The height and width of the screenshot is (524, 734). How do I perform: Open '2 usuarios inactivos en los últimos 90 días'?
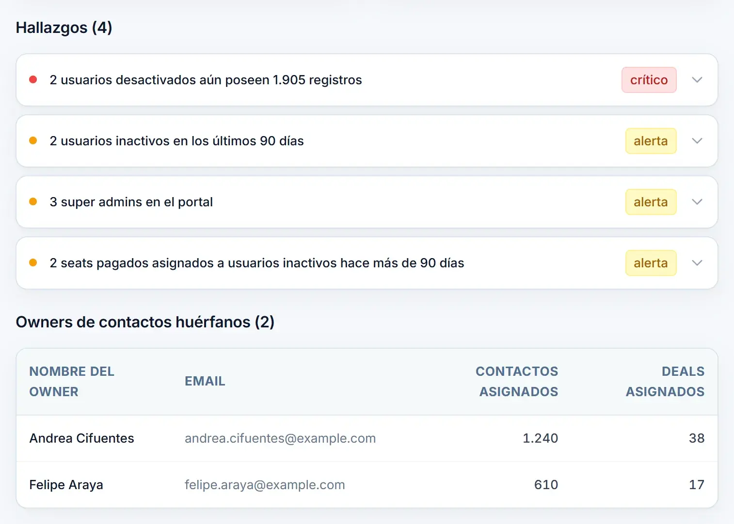176,141
